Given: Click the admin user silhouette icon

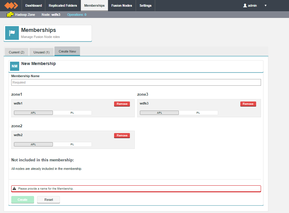Looking at the screenshot, I should (x=245, y=5).
